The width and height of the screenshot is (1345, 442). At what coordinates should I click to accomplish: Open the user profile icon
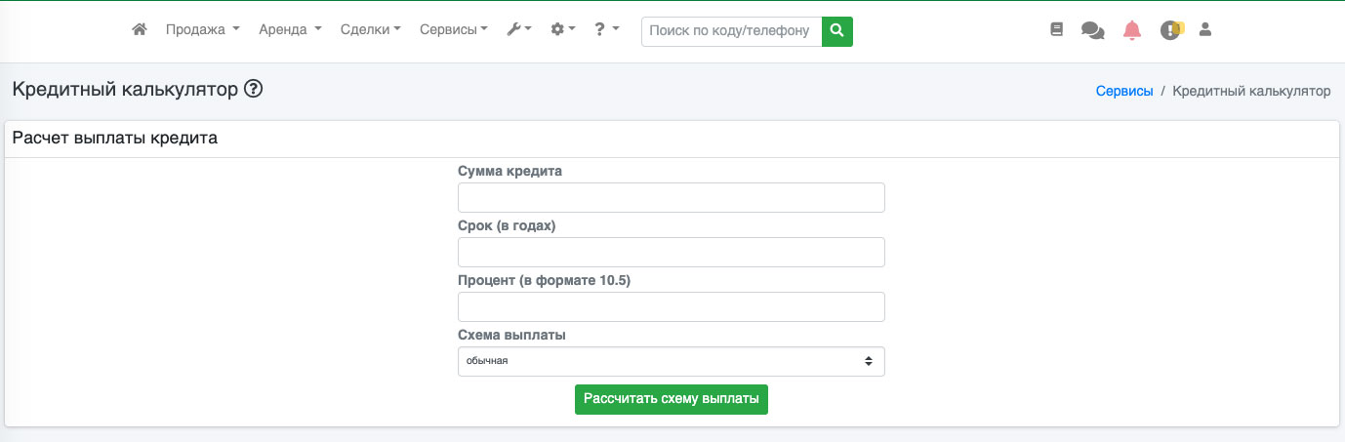coord(1204,30)
